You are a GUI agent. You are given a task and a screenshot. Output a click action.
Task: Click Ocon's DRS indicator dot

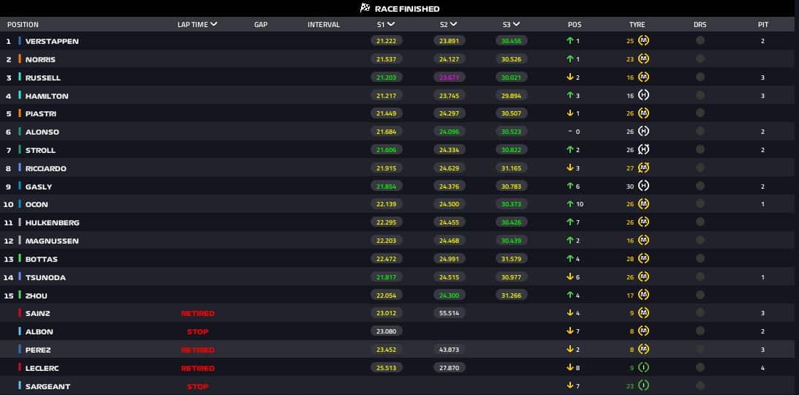tap(700, 204)
